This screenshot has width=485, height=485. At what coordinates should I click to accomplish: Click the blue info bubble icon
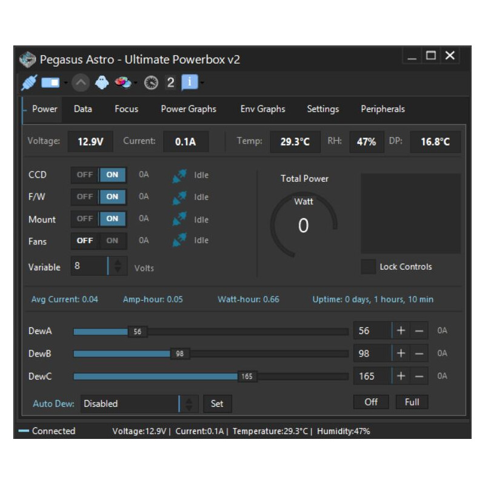pyautogui.click(x=190, y=82)
